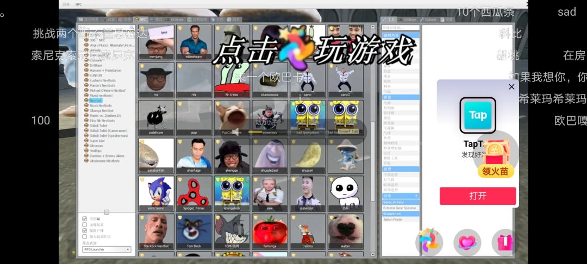Viewport: 587px width, 264px height.
Task: Spawn the Spidget_Finner nextbot
Action: coord(194,194)
